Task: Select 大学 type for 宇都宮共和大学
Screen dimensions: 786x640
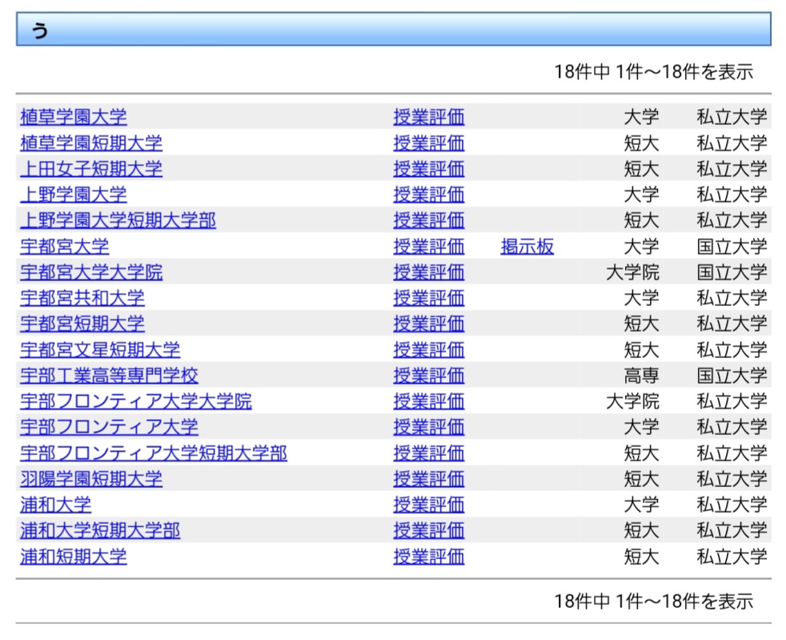Action: click(641, 298)
